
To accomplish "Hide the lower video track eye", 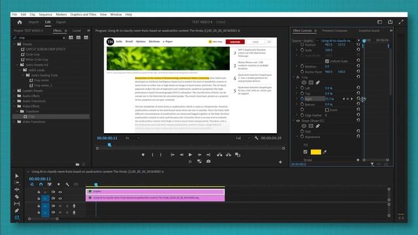I will pos(60,198).
